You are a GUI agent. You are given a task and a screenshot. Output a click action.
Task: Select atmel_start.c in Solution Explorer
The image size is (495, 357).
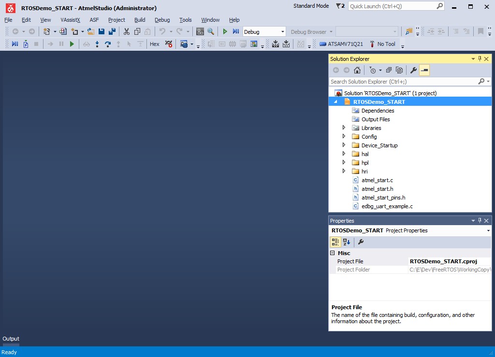[377, 180]
